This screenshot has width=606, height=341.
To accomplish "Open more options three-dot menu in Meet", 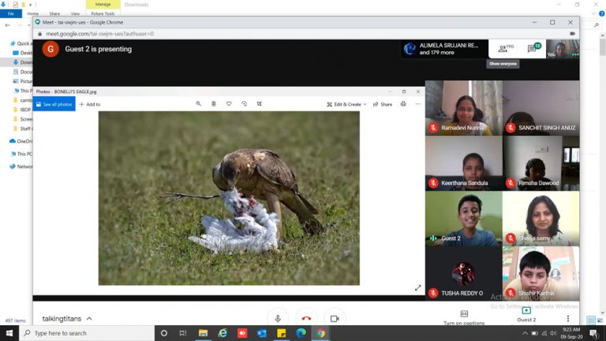I will pyautogui.click(x=568, y=319).
